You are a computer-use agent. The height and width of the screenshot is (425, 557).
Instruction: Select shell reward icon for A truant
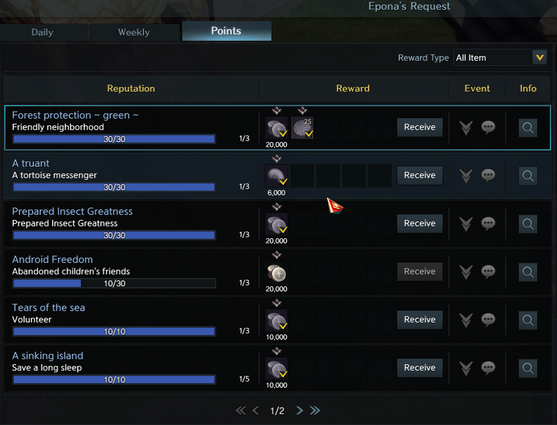[276, 176]
